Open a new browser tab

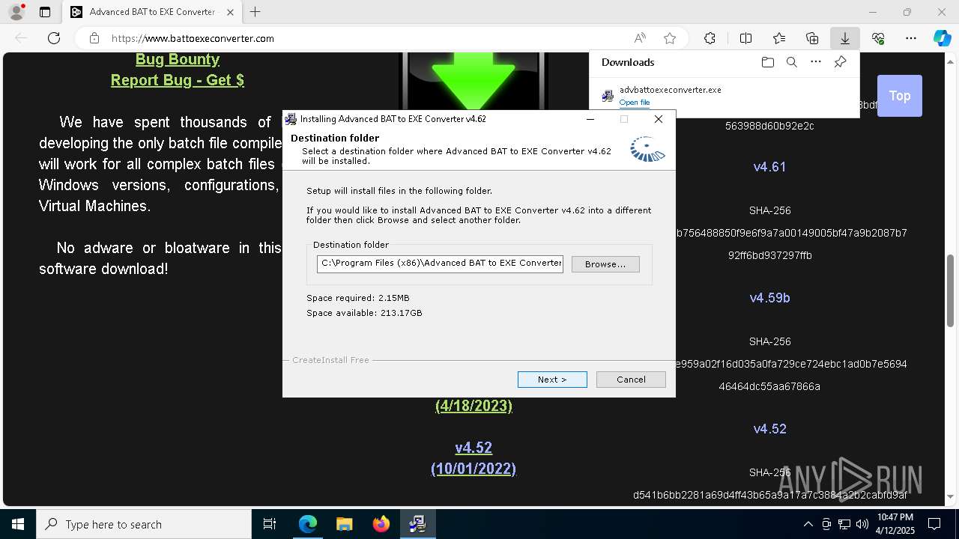255,12
